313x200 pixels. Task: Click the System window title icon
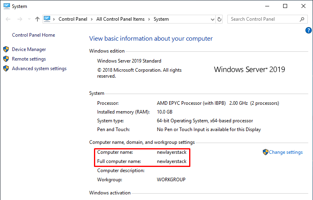(7, 6)
